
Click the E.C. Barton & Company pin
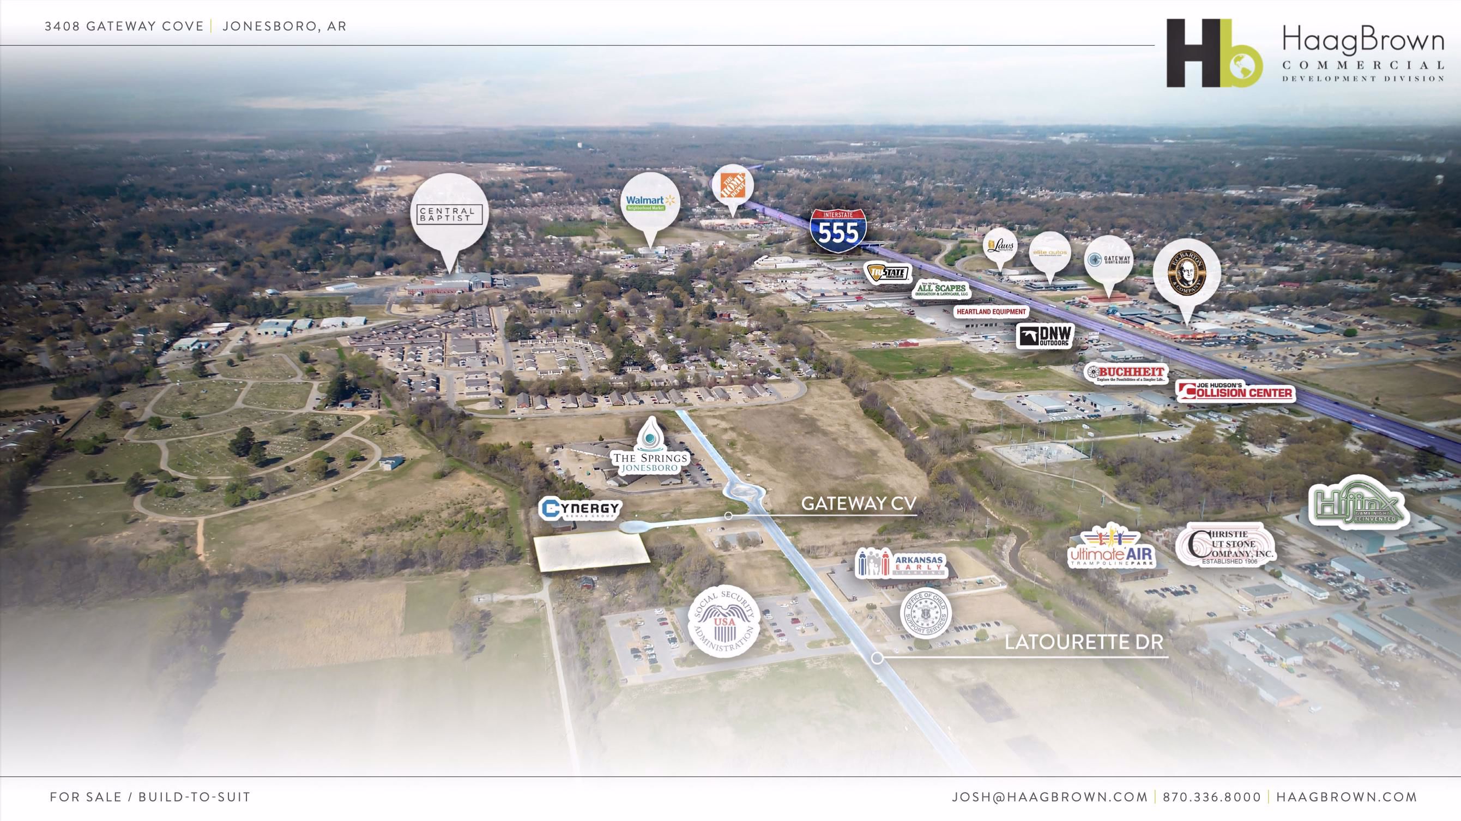tap(1186, 281)
